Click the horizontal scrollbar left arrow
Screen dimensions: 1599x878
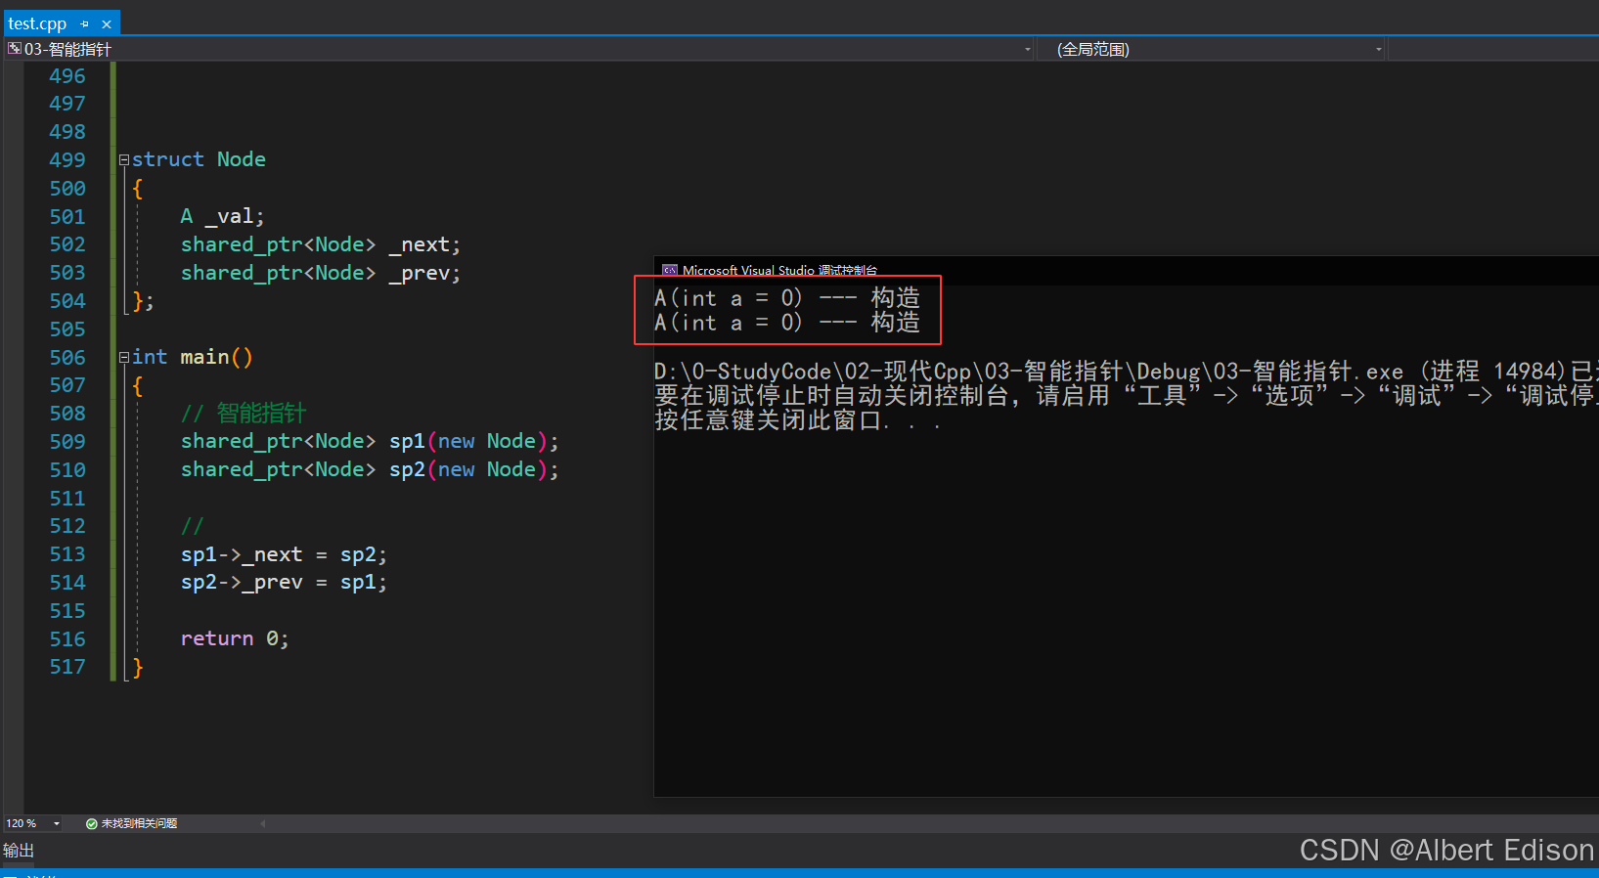(263, 823)
